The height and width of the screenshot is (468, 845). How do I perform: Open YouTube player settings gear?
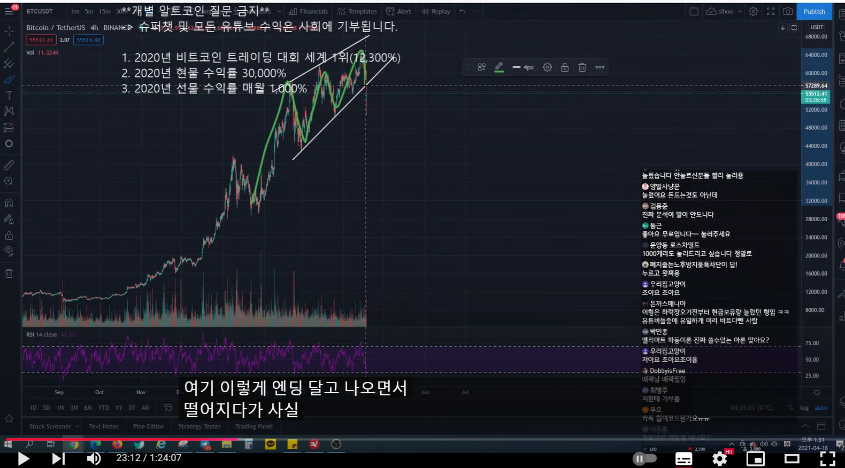coord(720,458)
